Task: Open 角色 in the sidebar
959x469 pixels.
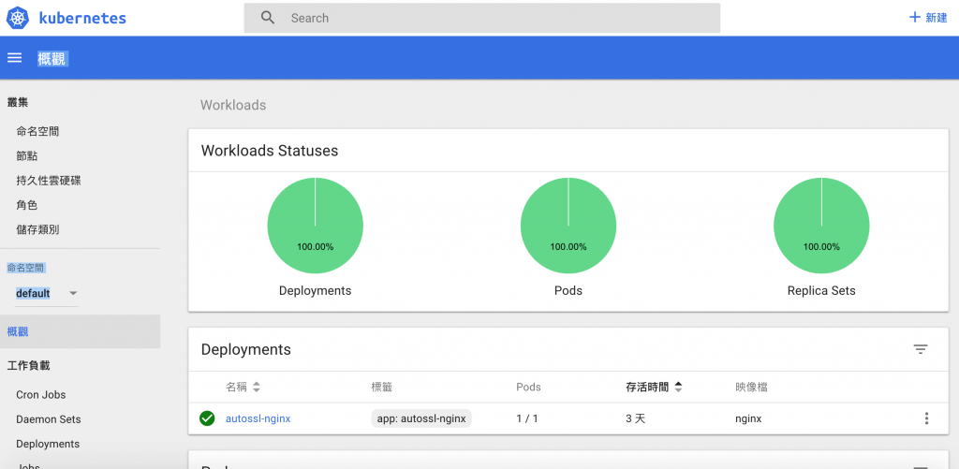Action: pyautogui.click(x=27, y=205)
